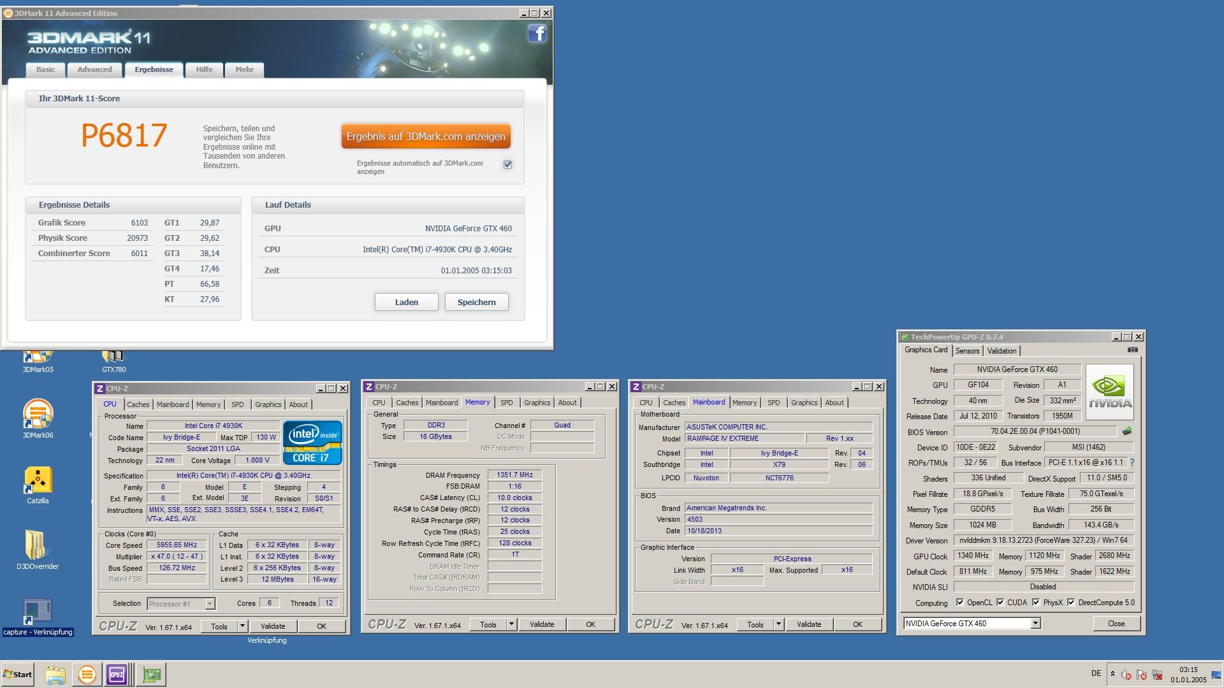Click the GPU-Z BIOS save chip icon
1224x688 pixels.
click(1127, 431)
